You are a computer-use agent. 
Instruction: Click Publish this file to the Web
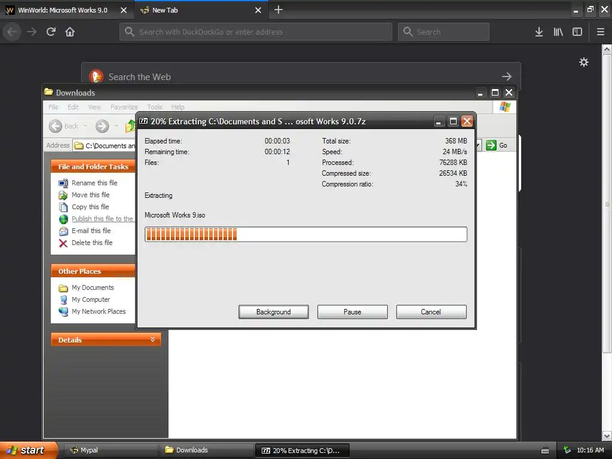pyautogui.click(x=102, y=219)
